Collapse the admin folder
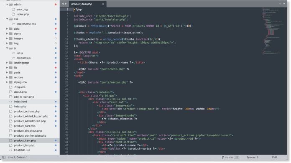This screenshot has width=291, height=163. tap(7, 4)
